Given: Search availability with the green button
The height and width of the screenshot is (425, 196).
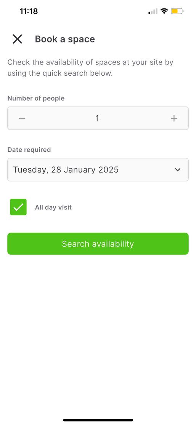Looking at the screenshot, I should click(x=98, y=244).
